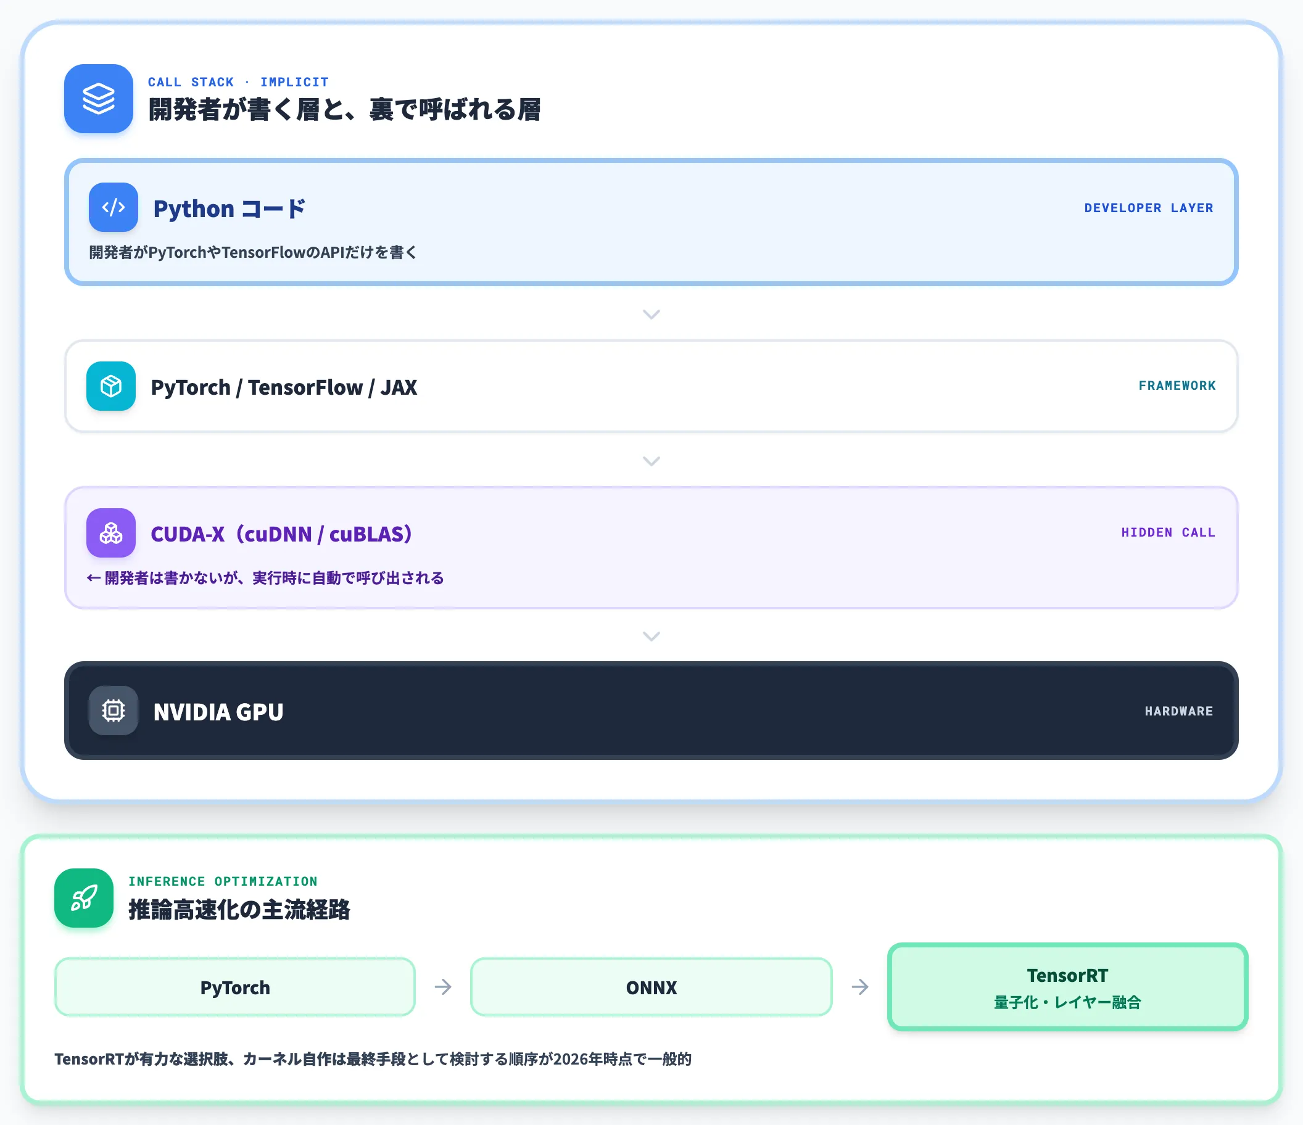The image size is (1303, 1125).
Task: Click the Python コード title
Action: [230, 208]
